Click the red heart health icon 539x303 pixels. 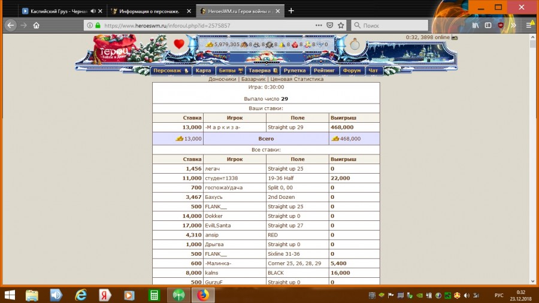pos(179,44)
